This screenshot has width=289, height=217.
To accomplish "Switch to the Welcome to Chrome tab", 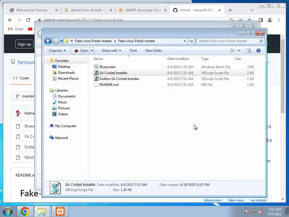I will coord(32,10).
